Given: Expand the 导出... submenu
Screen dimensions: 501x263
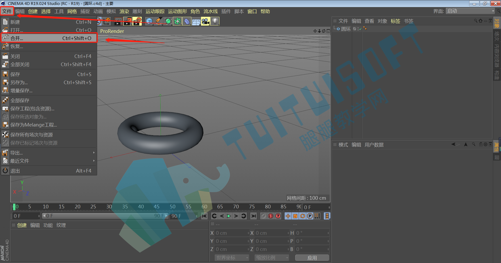Looking at the screenshot, I should point(49,153).
